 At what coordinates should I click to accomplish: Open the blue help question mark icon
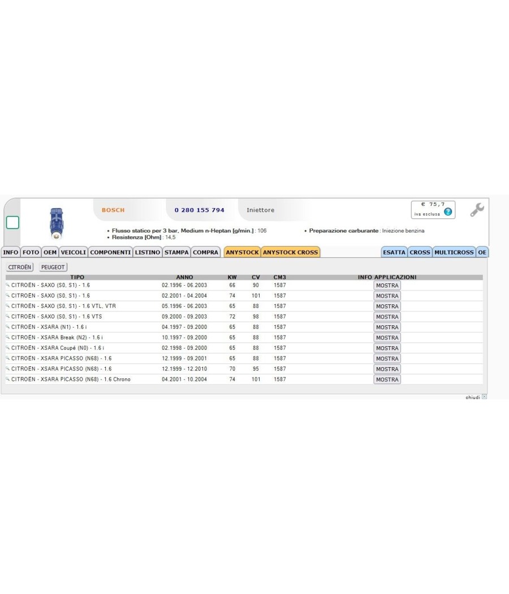point(448,212)
